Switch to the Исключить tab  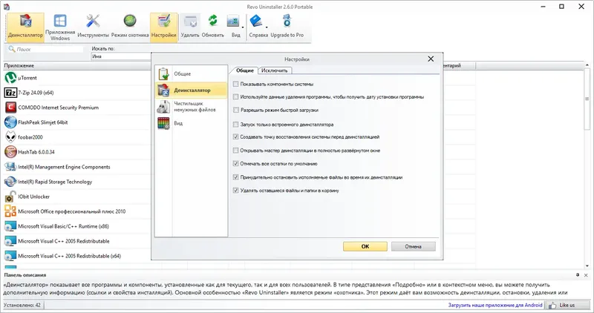point(275,70)
